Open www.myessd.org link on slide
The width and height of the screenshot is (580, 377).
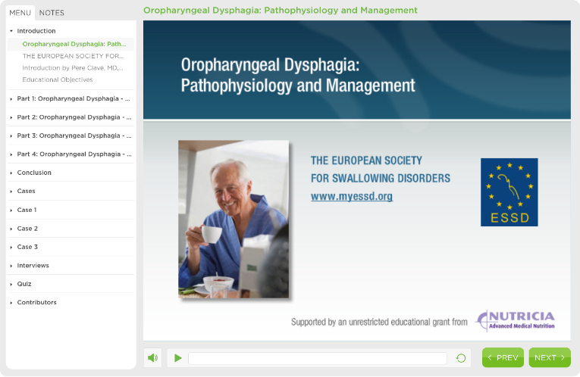351,196
